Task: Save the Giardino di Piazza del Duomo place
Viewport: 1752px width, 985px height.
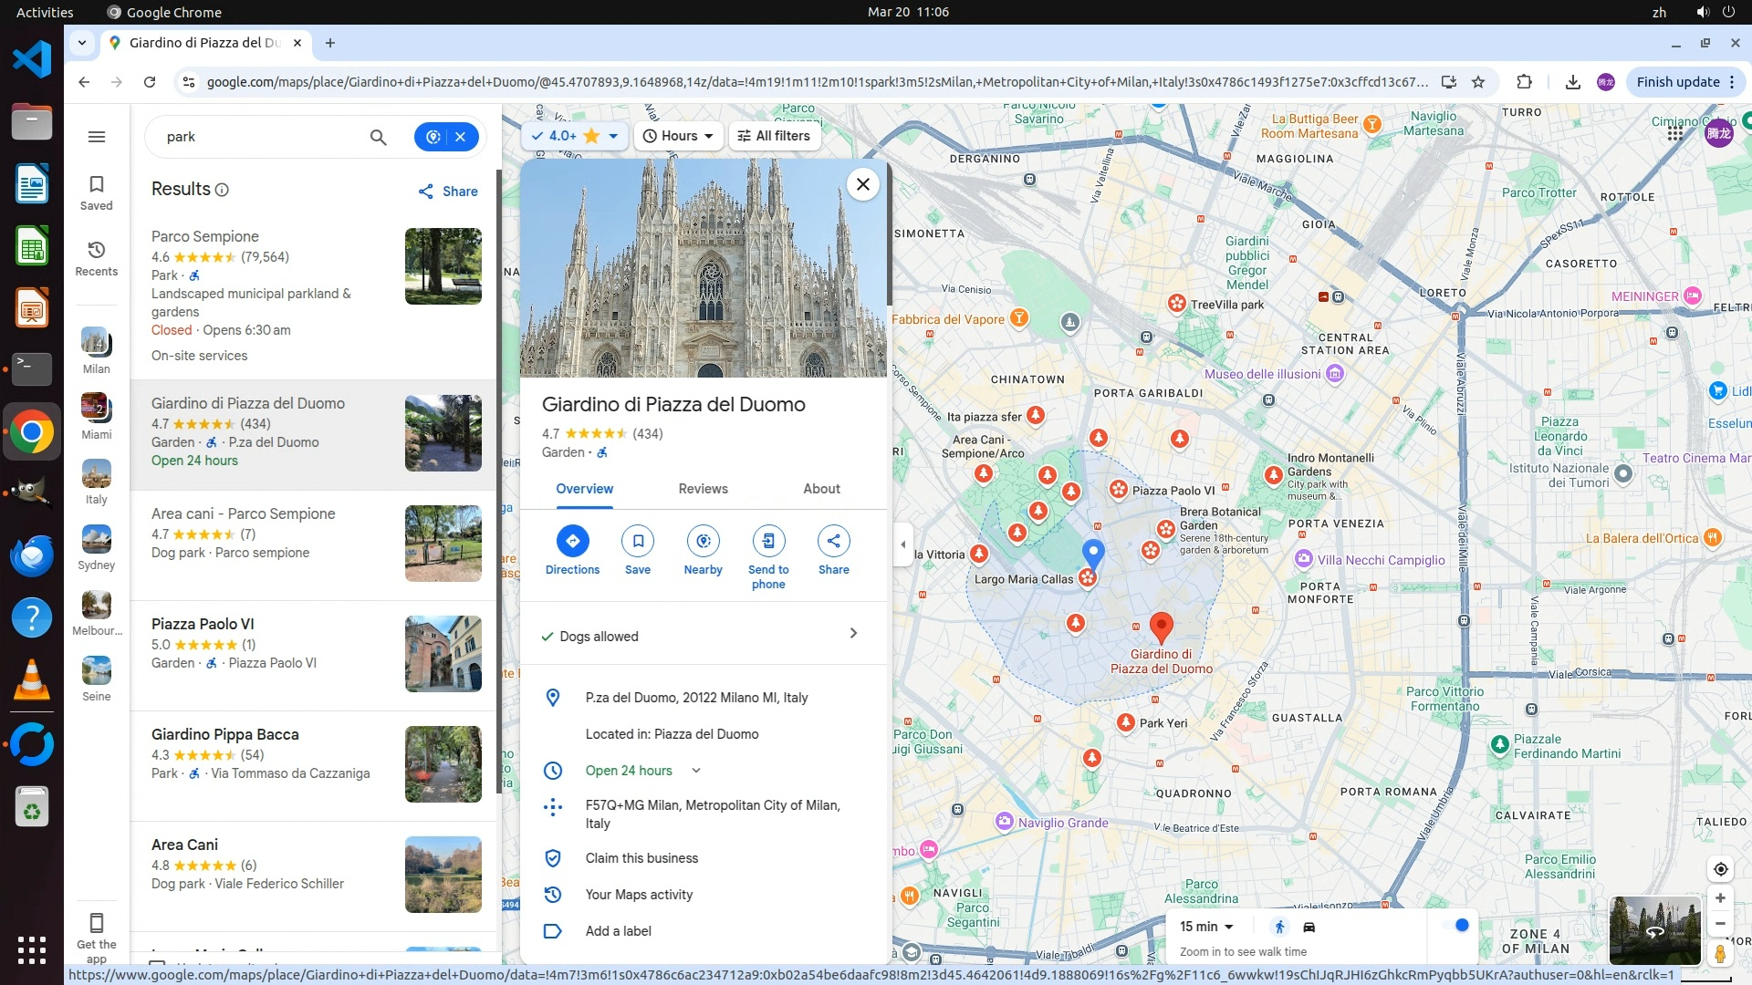Action: 637,541
